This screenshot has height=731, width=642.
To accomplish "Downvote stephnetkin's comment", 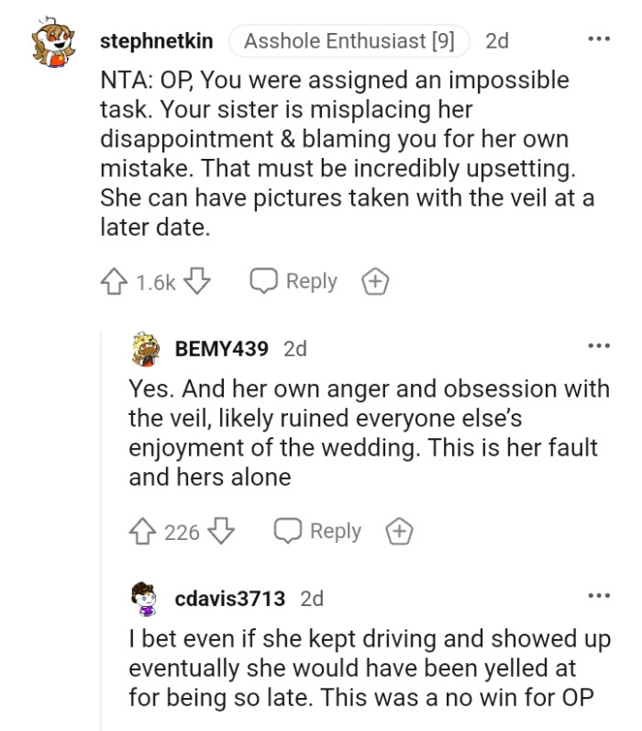I will click(x=198, y=282).
